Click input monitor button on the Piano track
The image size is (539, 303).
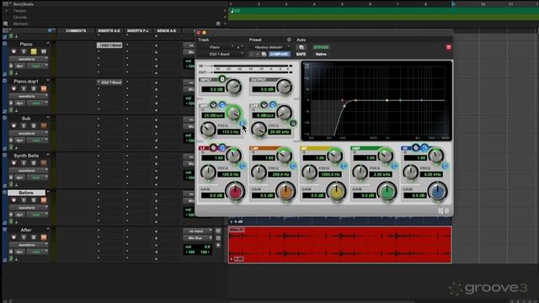tap(24, 51)
